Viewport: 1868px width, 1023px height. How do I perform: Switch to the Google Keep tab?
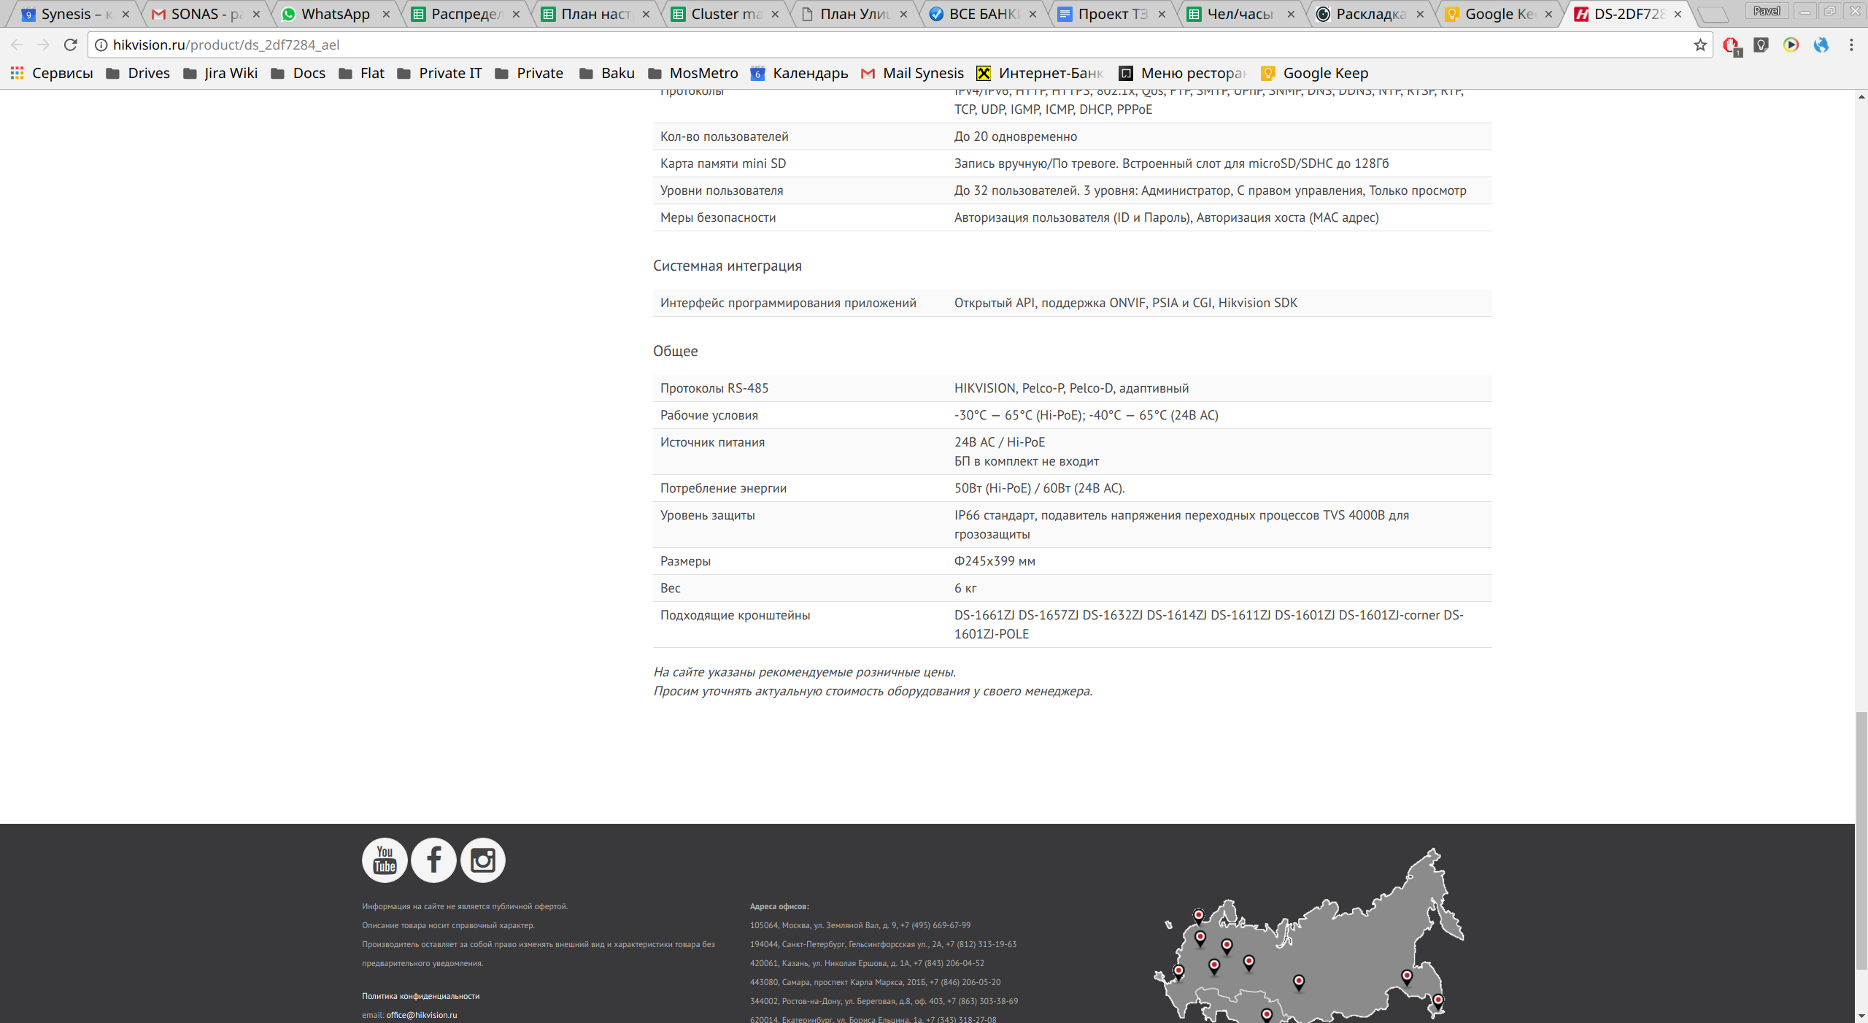[x=1500, y=14]
